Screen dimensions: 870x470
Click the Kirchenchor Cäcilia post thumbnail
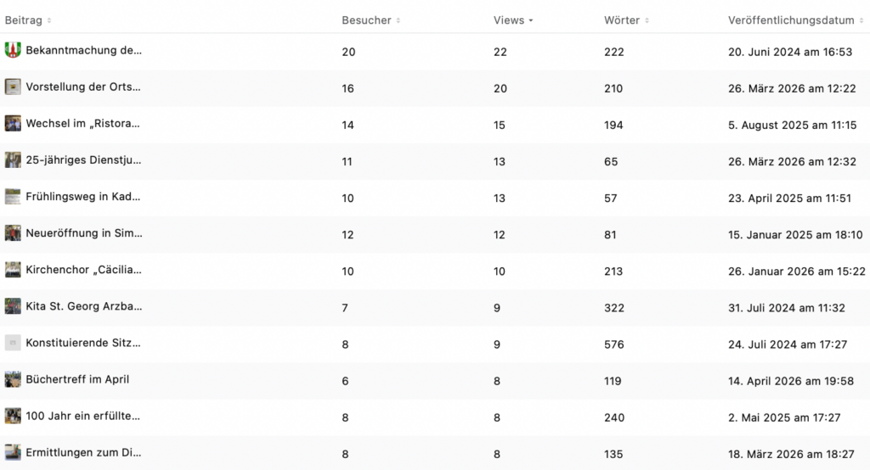[x=13, y=270]
